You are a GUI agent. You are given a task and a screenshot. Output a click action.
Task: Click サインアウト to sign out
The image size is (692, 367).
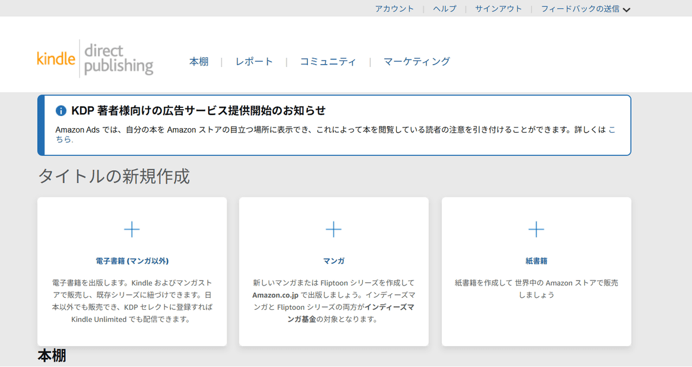(x=498, y=9)
